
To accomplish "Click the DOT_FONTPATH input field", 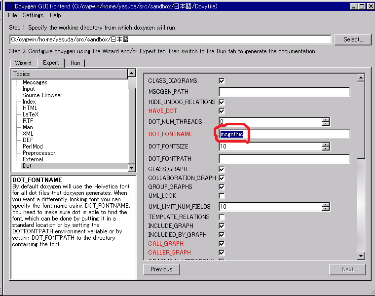I will (284, 159).
